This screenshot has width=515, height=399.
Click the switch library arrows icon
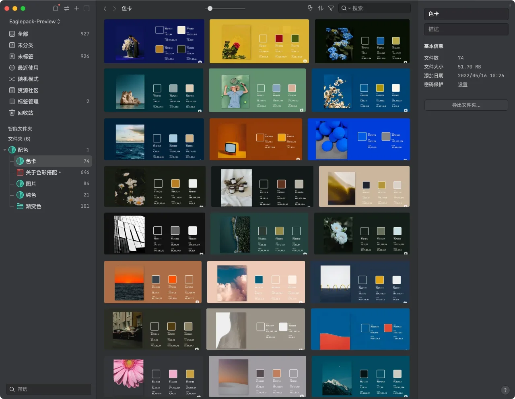click(x=66, y=8)
